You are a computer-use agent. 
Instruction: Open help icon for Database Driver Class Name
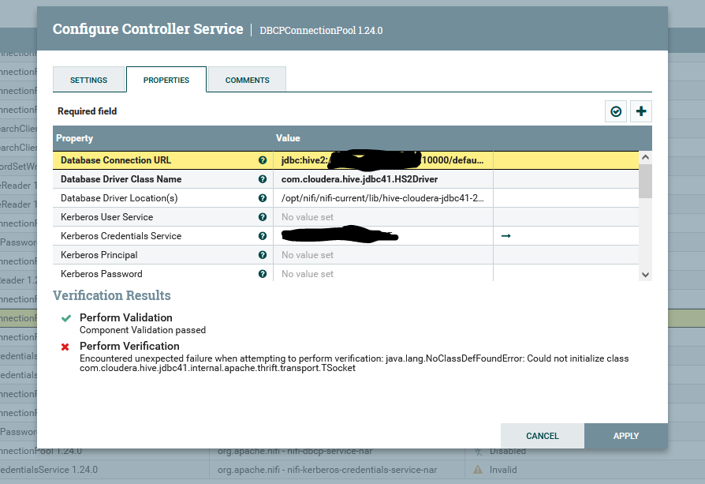(263, 179)
